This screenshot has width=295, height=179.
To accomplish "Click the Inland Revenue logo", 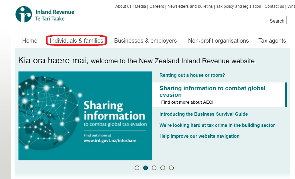I will coord(45,15).
